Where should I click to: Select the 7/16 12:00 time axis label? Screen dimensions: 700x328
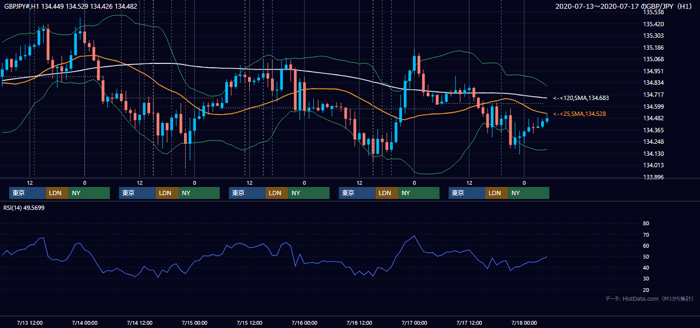click(x=359, y=323)
